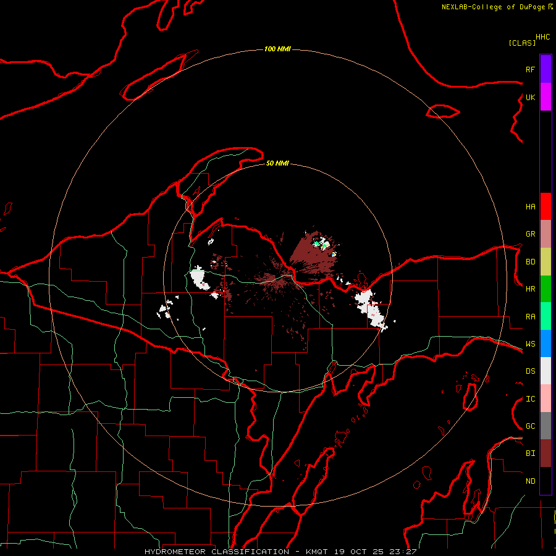Click the "100 NMI" range ring label
556x556 pixels.
[277, 49]
